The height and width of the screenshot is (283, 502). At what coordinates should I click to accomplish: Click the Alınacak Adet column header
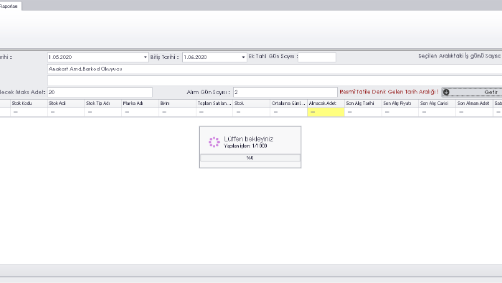tap(326, 103)
